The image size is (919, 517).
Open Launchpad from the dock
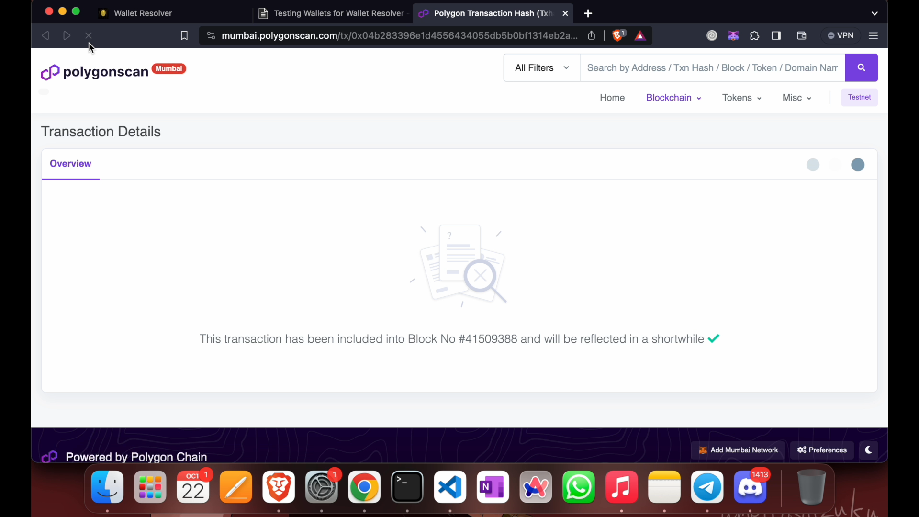pos(150,487)
